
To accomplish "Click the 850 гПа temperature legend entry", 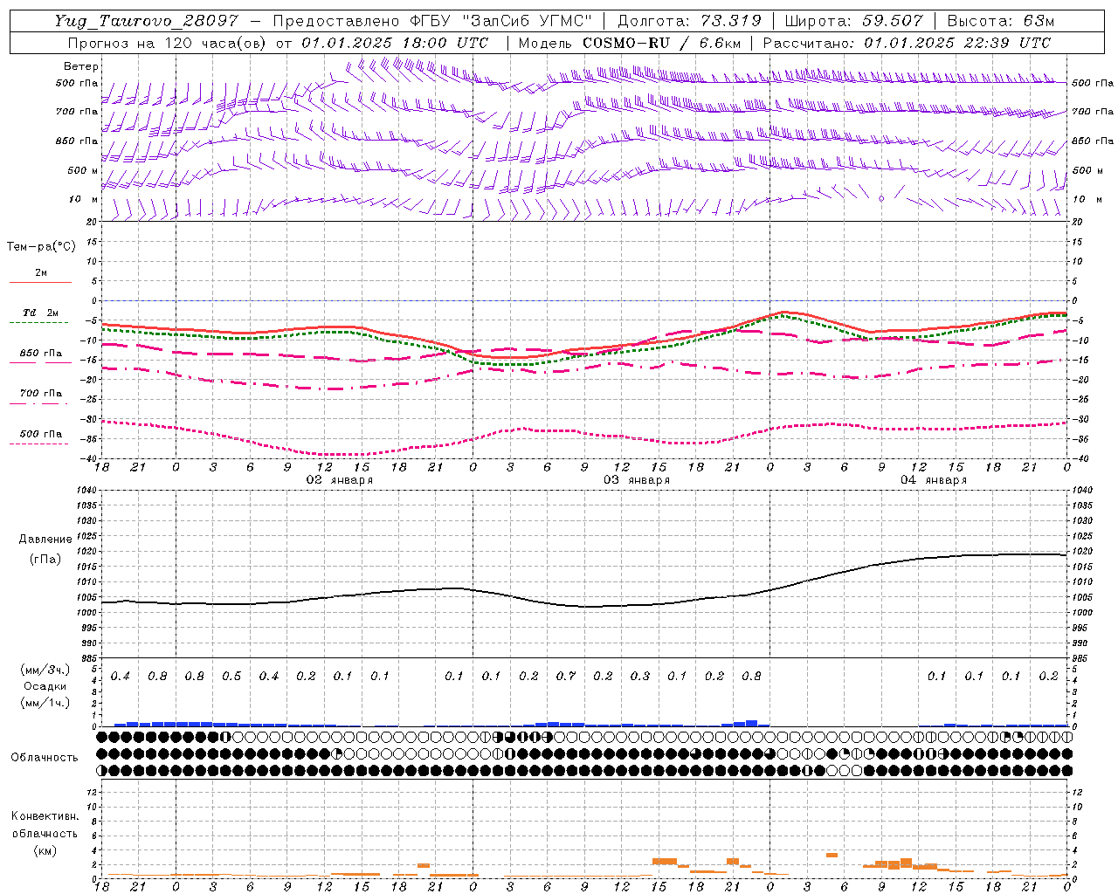I will pos(41,354).
